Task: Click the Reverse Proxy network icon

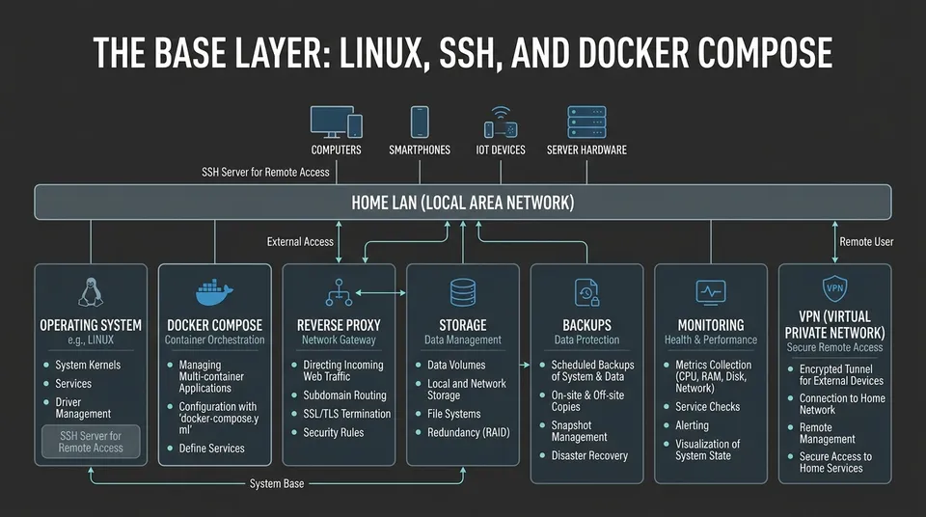Action: pyautogui.click(x=339, y=292)
